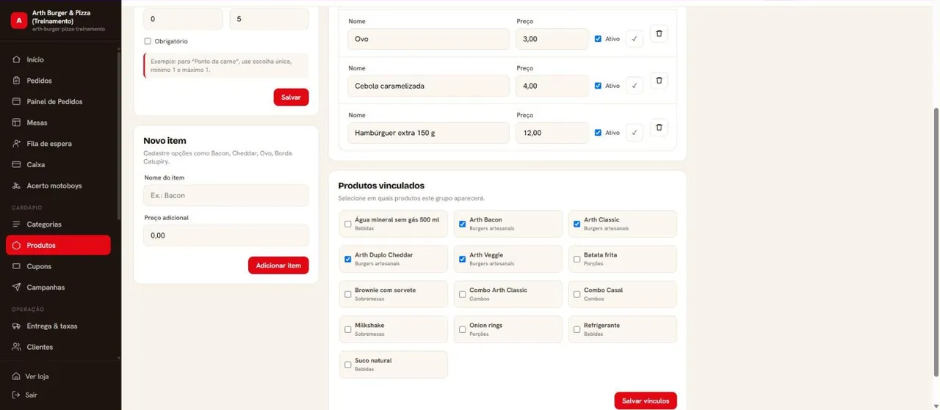Click the Preço adicional field

[x=226, y=235]
